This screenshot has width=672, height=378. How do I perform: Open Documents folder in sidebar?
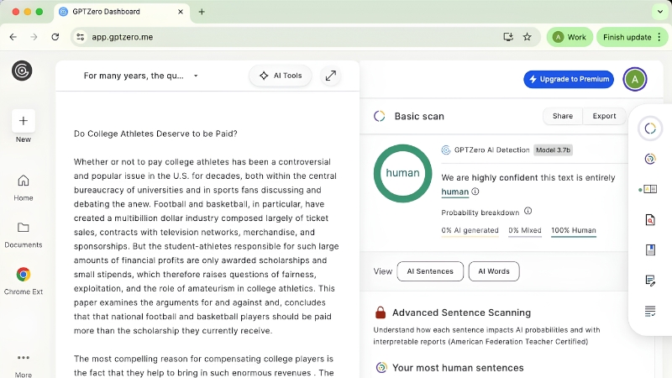[24, 235]
